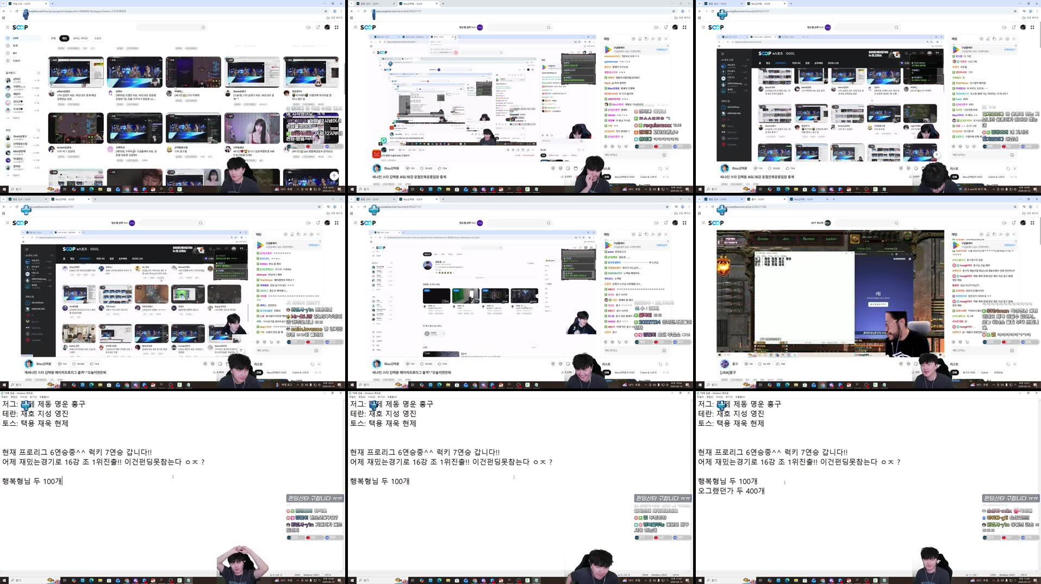Select Catch in the SOOP left sidebar

coord(16,61)
